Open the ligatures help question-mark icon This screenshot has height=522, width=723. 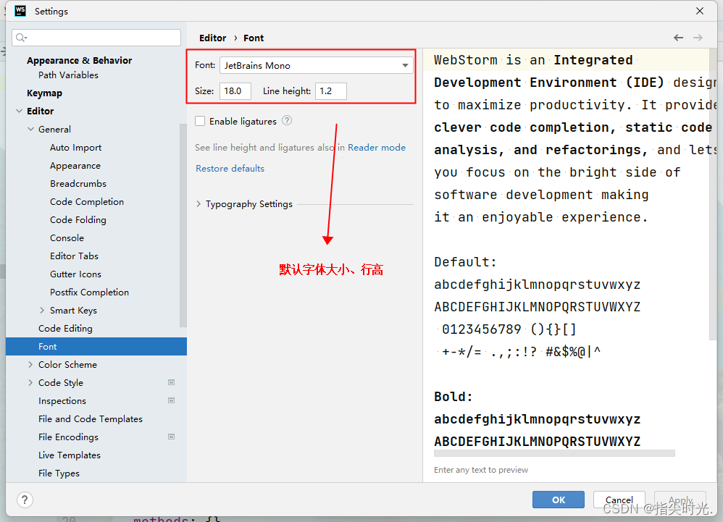tap(287, 121)
